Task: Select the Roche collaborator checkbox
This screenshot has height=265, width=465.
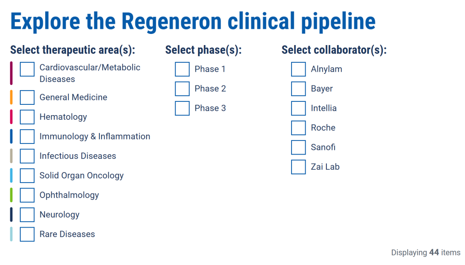Action: click(x=298, y=128)
